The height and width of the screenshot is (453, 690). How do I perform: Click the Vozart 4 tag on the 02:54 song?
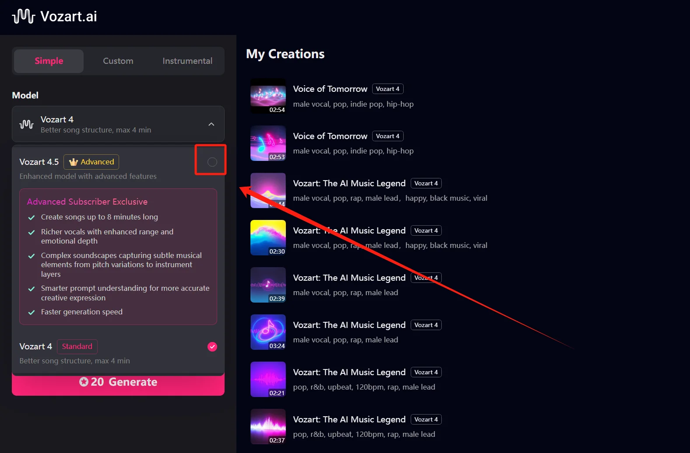387,89
